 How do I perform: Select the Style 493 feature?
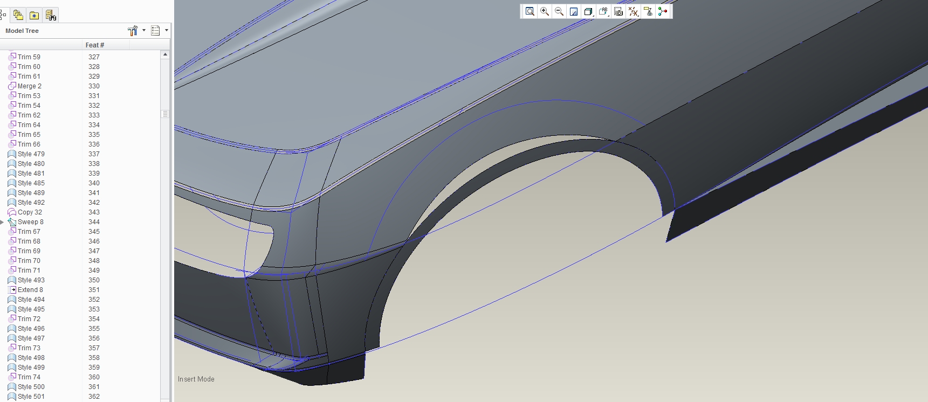pyautogui.click(x=31, y=280)
